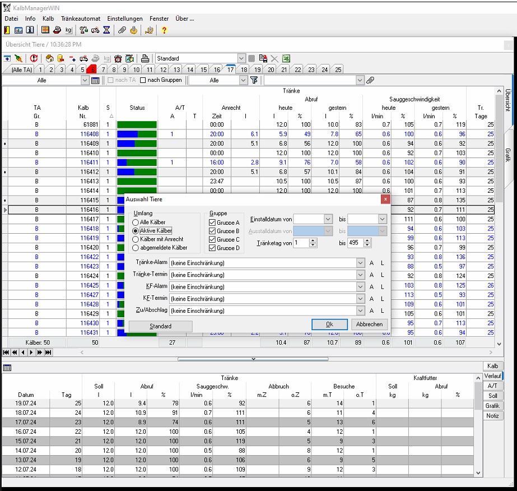Switch to tab 17
Image resolution: width=517 pixels, height=491 pixels.
[230, 70]
